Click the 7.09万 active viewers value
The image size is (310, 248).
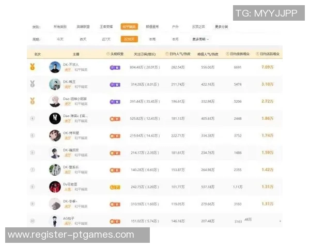(268, 67)
